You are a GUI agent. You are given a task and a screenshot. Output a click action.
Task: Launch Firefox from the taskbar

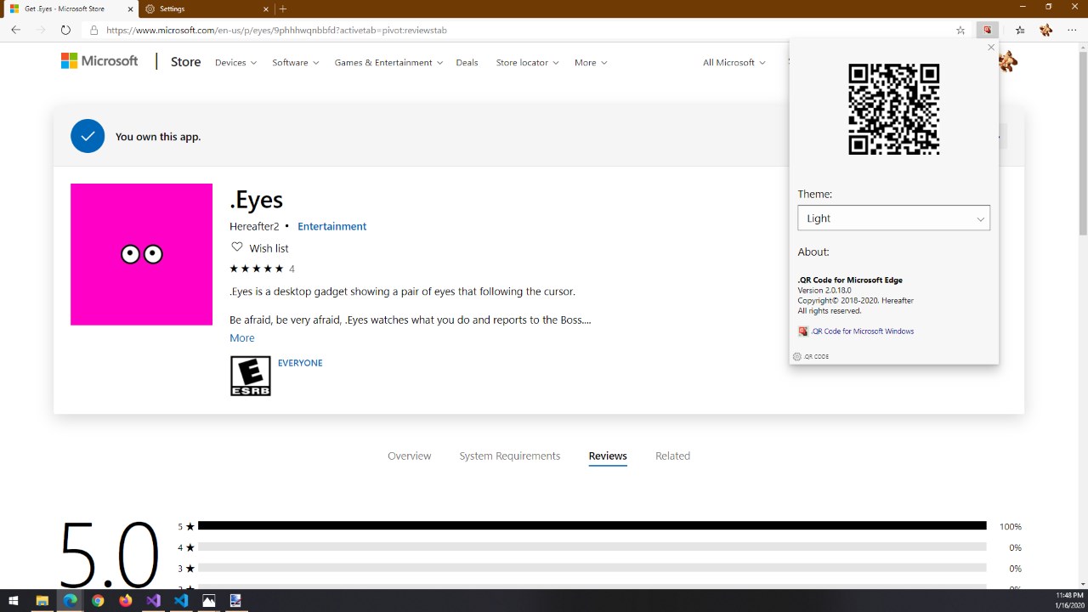coord(126,600)
